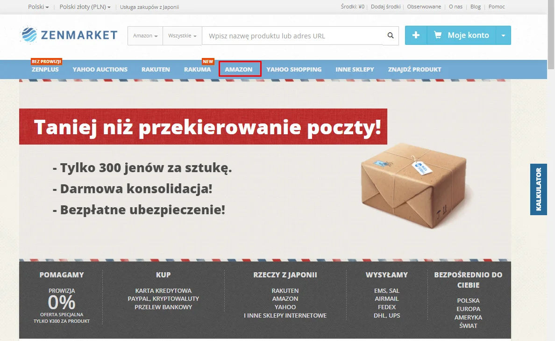The height and width of the screenshot is (341, 555).
Task: Click the ZenMarket logo
Action: (69, 35)
